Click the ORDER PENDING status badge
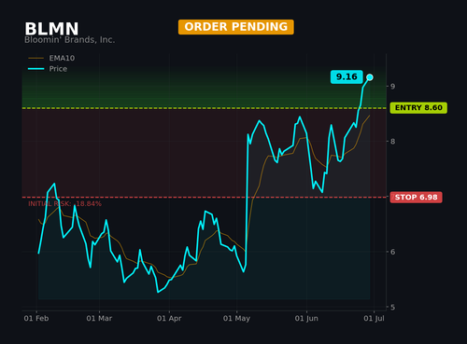This screenshot has width=467, height=344. (236, 27)
